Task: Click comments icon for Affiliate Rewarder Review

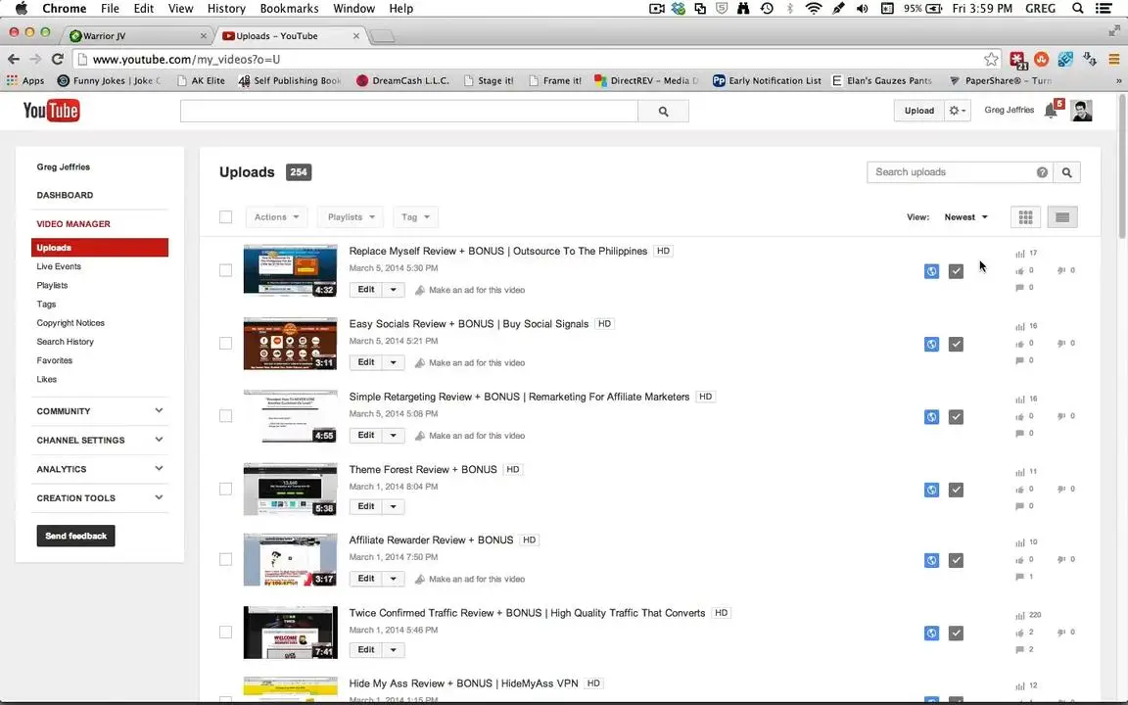Action: point(1019,576)
